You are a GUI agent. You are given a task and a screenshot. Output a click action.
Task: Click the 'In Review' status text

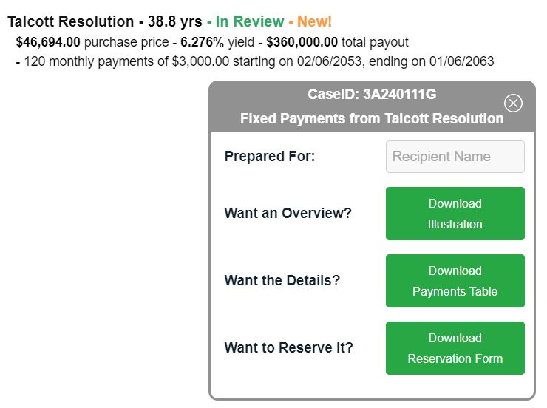coord(250,21)
